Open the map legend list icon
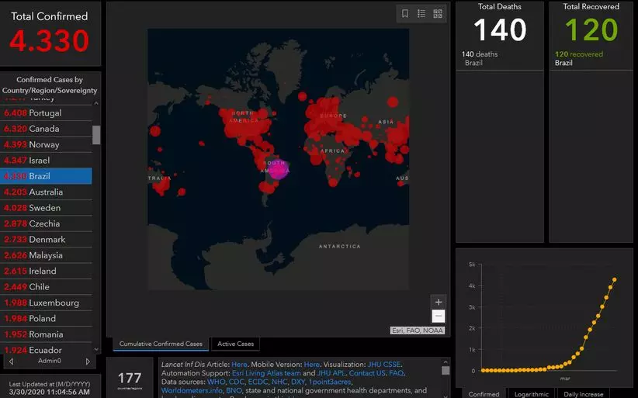 tap(421, 14)
